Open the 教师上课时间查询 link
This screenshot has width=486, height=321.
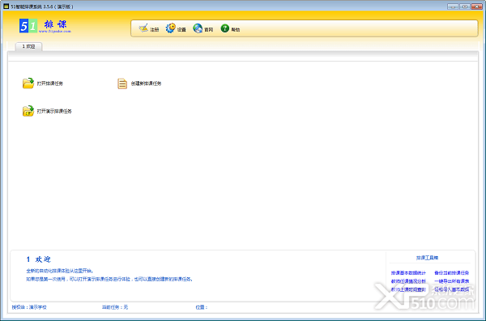[x=408, y=289]
